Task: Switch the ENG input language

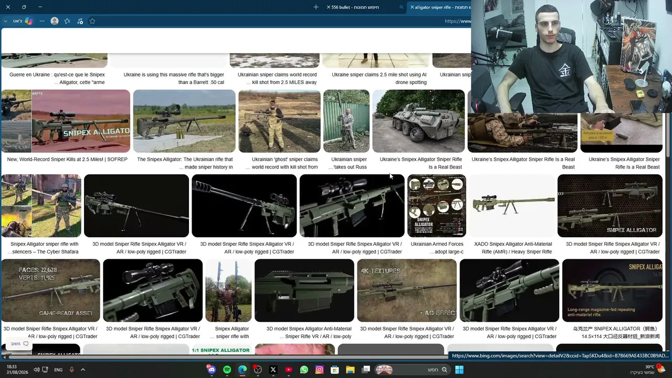Action: pos(58,370)
